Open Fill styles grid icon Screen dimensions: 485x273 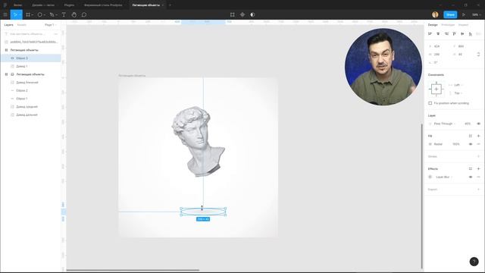470,136
